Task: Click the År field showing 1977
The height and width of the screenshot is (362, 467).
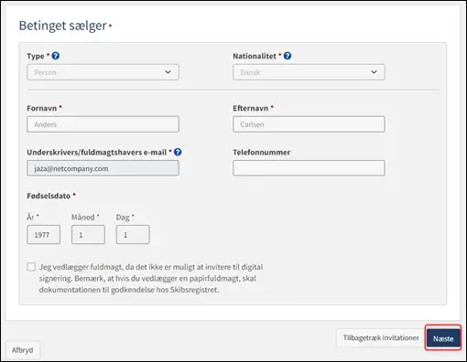Action: click(x=43, y=235)
